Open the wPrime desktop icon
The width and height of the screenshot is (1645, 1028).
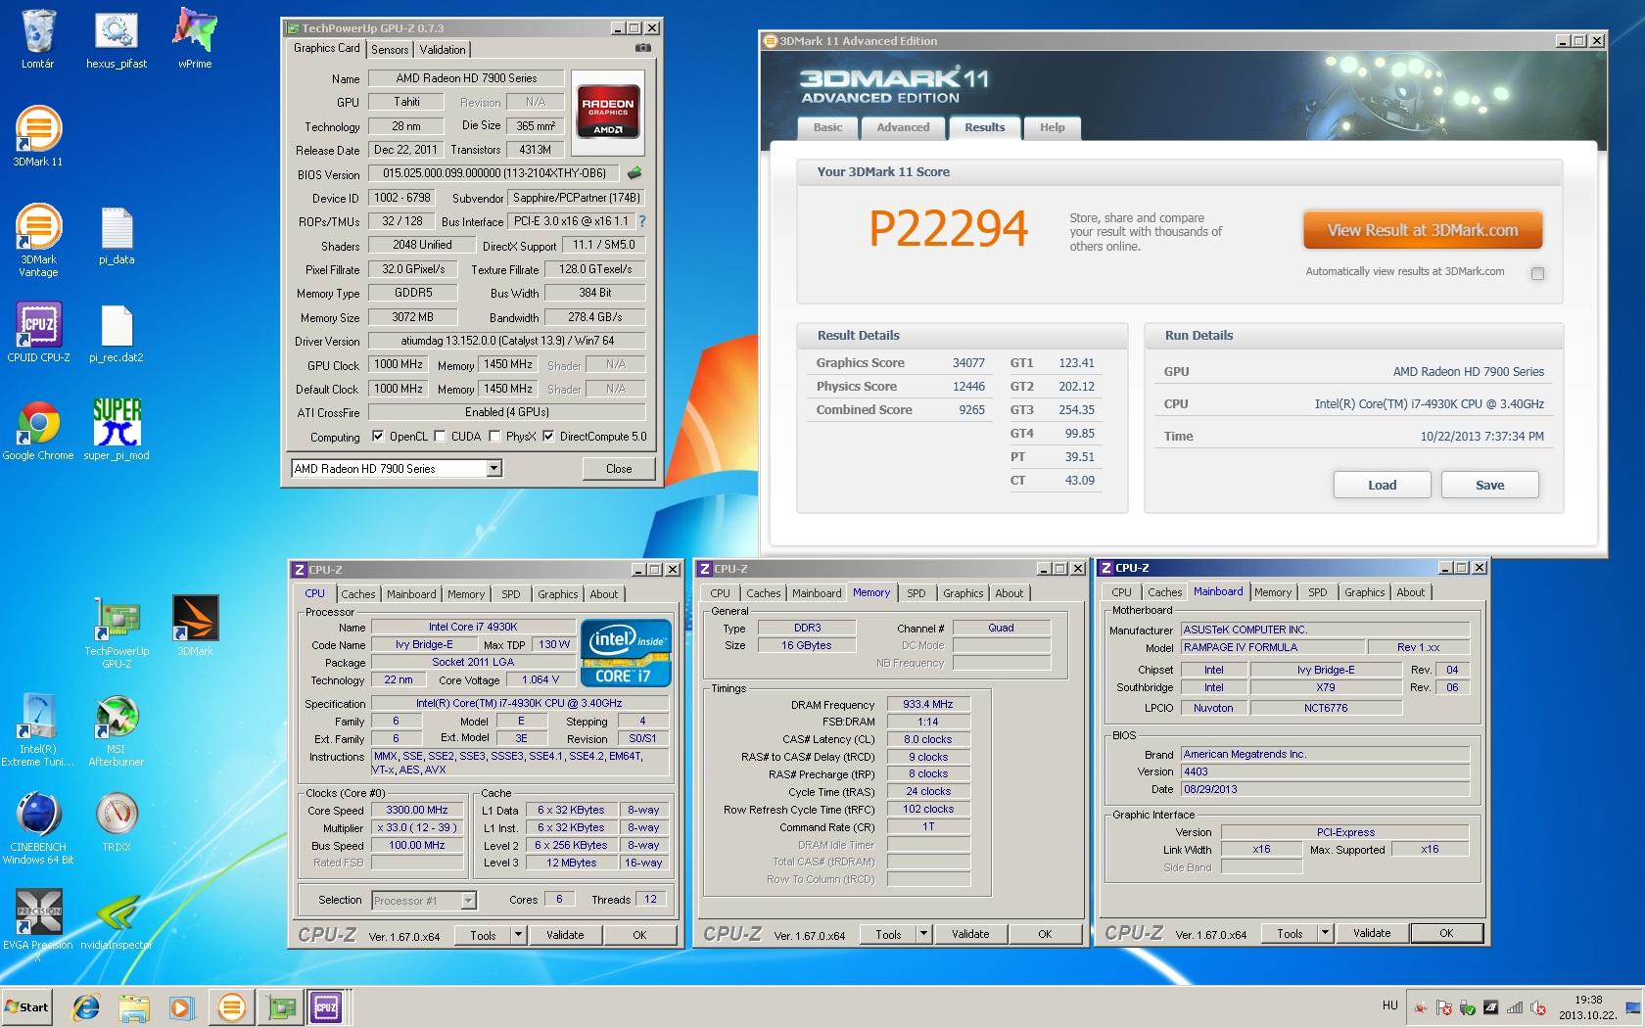pyautogui.click(x=195, y=39)
